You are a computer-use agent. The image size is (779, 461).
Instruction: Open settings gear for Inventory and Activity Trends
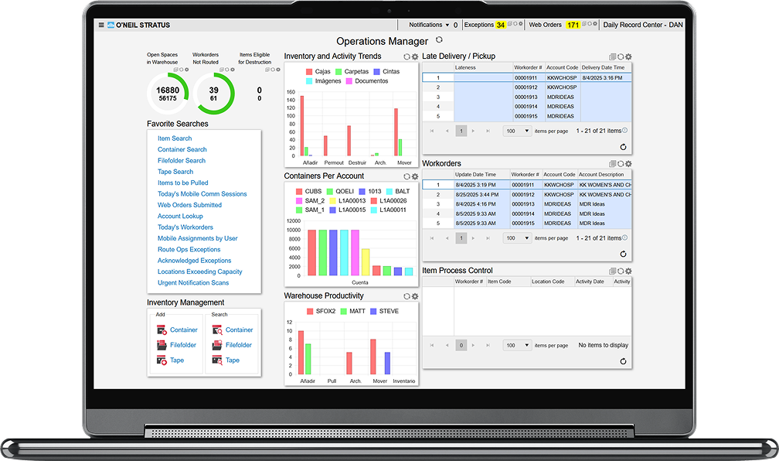tap(415, 57)
